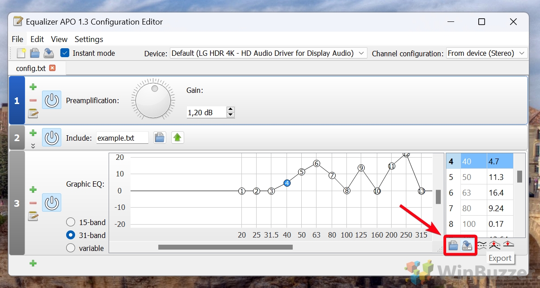Image resolution: width=540 pixels, height=288 pixels.
Task: Toggle power for the Preamplification filter
Action: click(52, 100)
